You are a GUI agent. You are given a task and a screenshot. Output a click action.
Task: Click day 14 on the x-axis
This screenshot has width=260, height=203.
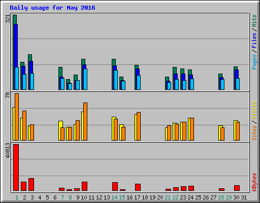[x=114, y=197]
